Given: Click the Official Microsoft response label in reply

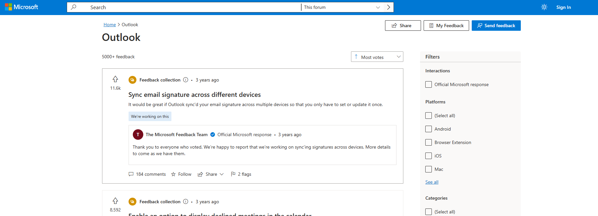Looking at the screenshot, I should pyautogui.click(x=244, y=135).
